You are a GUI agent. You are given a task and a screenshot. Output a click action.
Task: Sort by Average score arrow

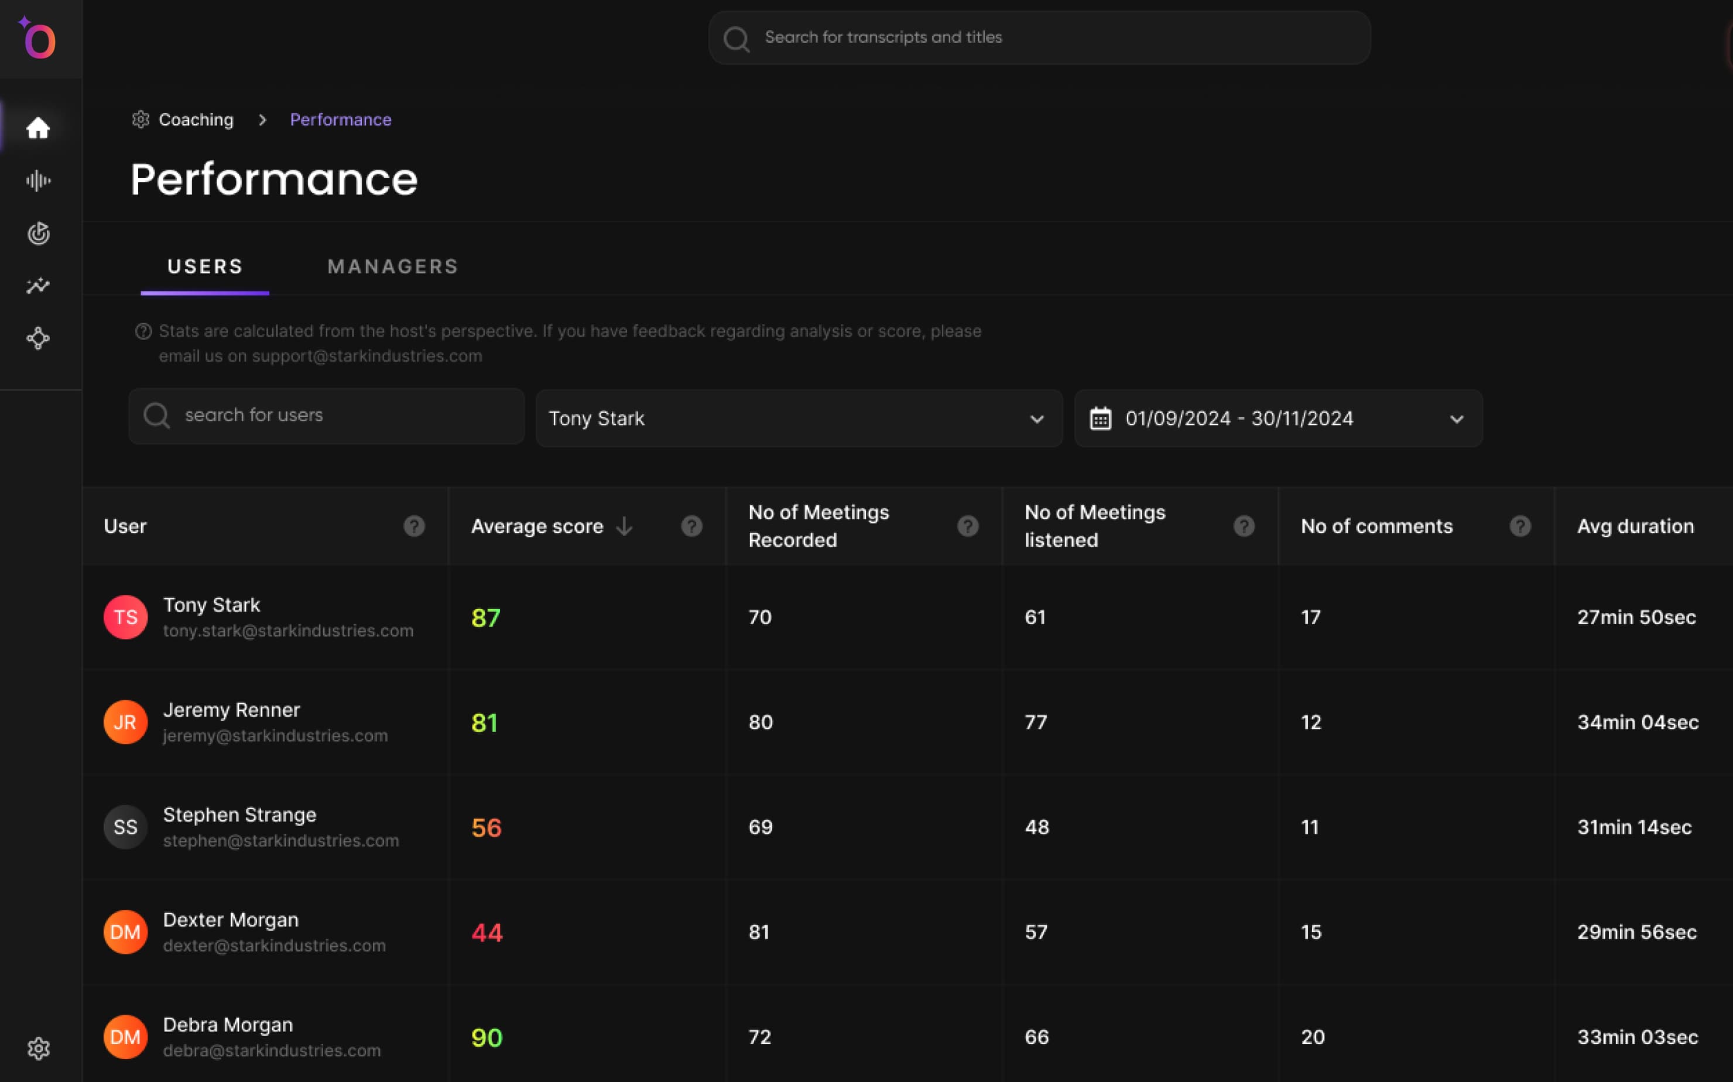click(x=625, y=526)
